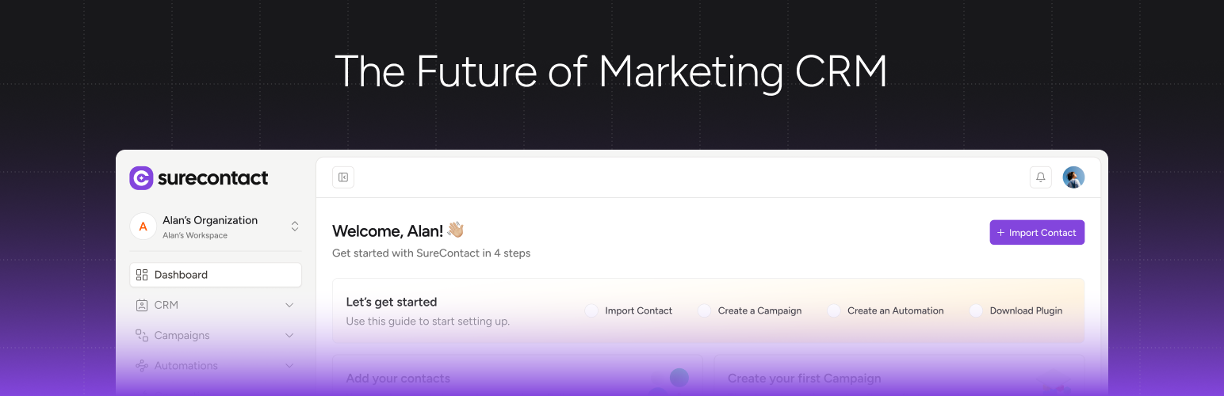Click the Campaigns sidebar icon
The height and width of the screenshot is (396, 1224).
pos(142,336)
